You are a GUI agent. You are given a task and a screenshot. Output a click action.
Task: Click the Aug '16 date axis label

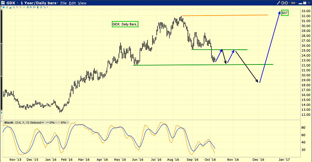pos(173,159)
